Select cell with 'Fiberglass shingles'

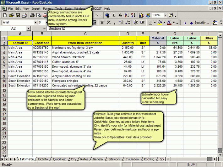(x=85, y=81)
